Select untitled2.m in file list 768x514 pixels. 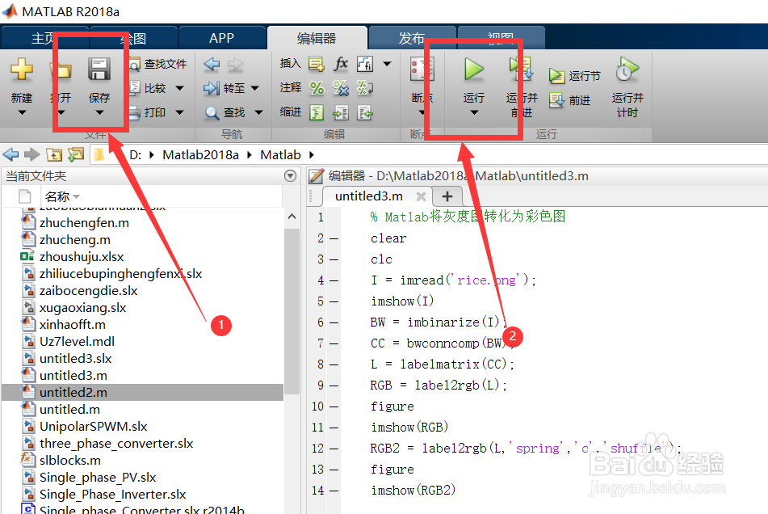(142, 393)
